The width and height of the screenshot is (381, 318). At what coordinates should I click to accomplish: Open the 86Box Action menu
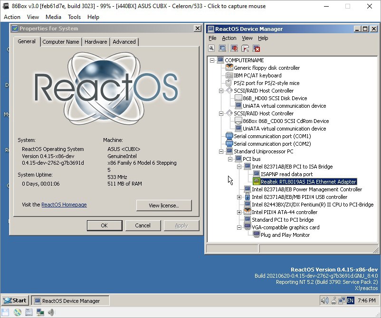pos(12,17)
